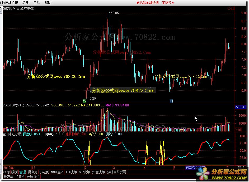
Task: Click the 日线 period label at bottom right
Action: coord(241,167)
